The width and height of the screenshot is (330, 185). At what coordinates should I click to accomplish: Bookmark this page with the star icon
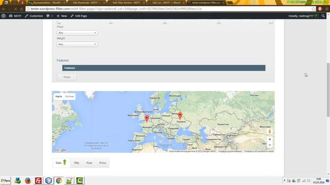pyautogui.click(x=313, y=9)
